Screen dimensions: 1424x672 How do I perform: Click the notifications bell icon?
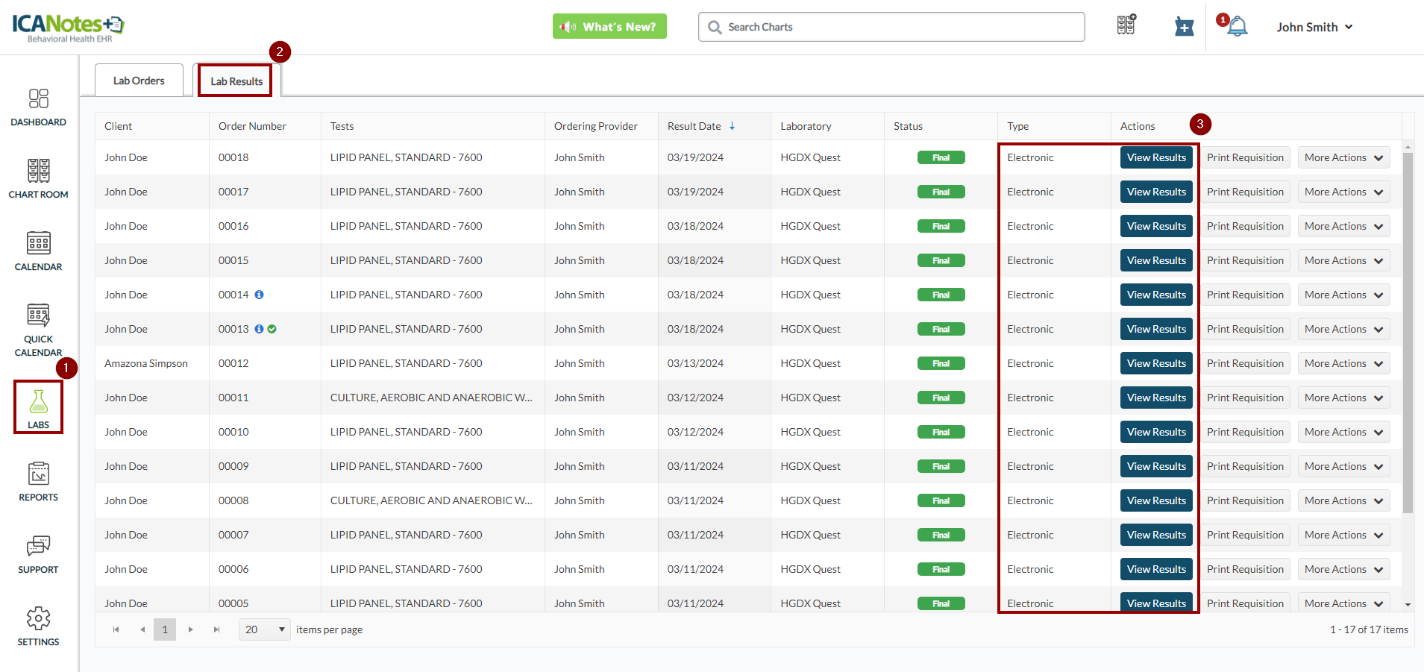(x=1238, y=27)
